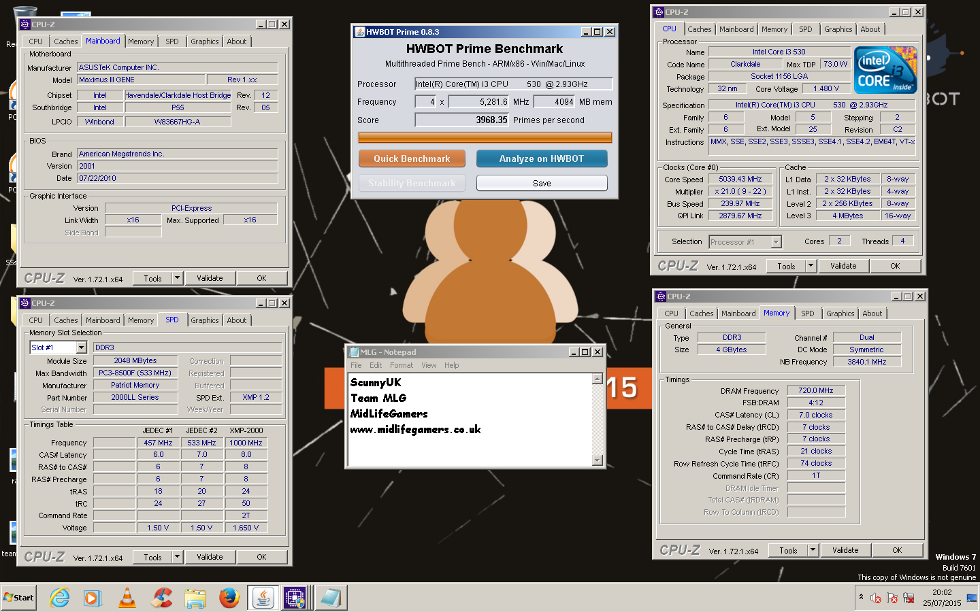Click Tools button in CPU tab CPU-Z window

coord(786,266)
